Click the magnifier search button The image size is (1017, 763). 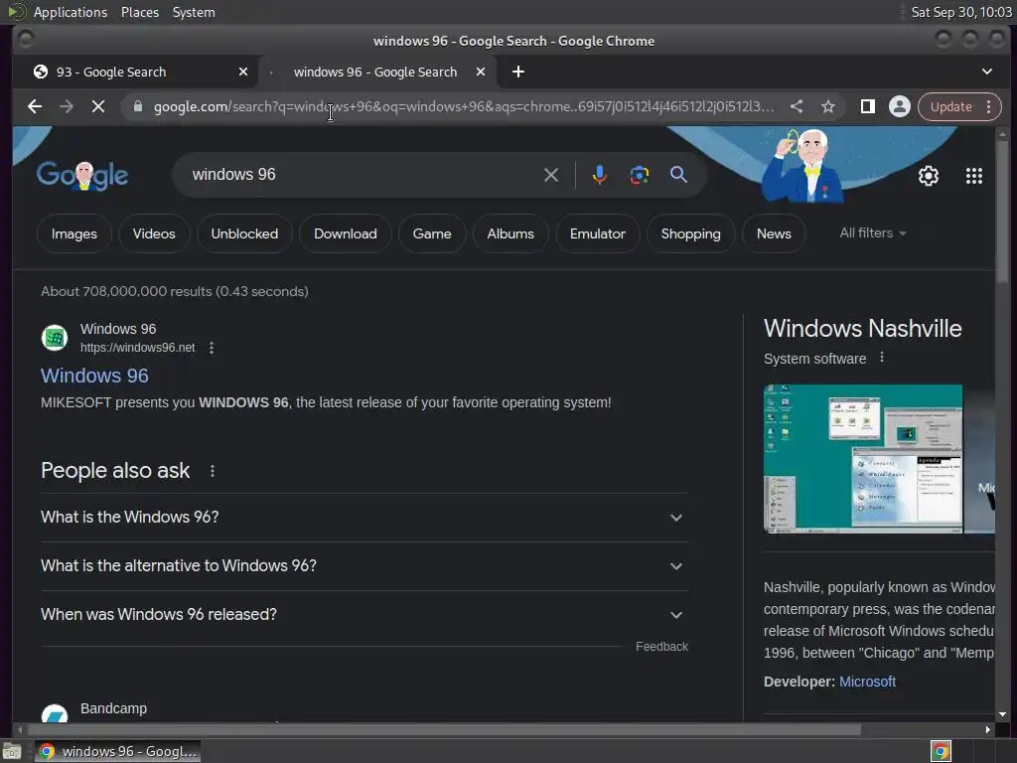678,175
